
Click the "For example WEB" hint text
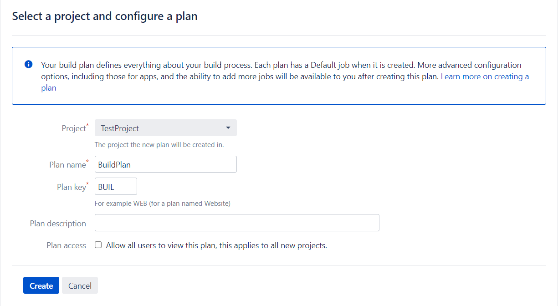(162, 204)
